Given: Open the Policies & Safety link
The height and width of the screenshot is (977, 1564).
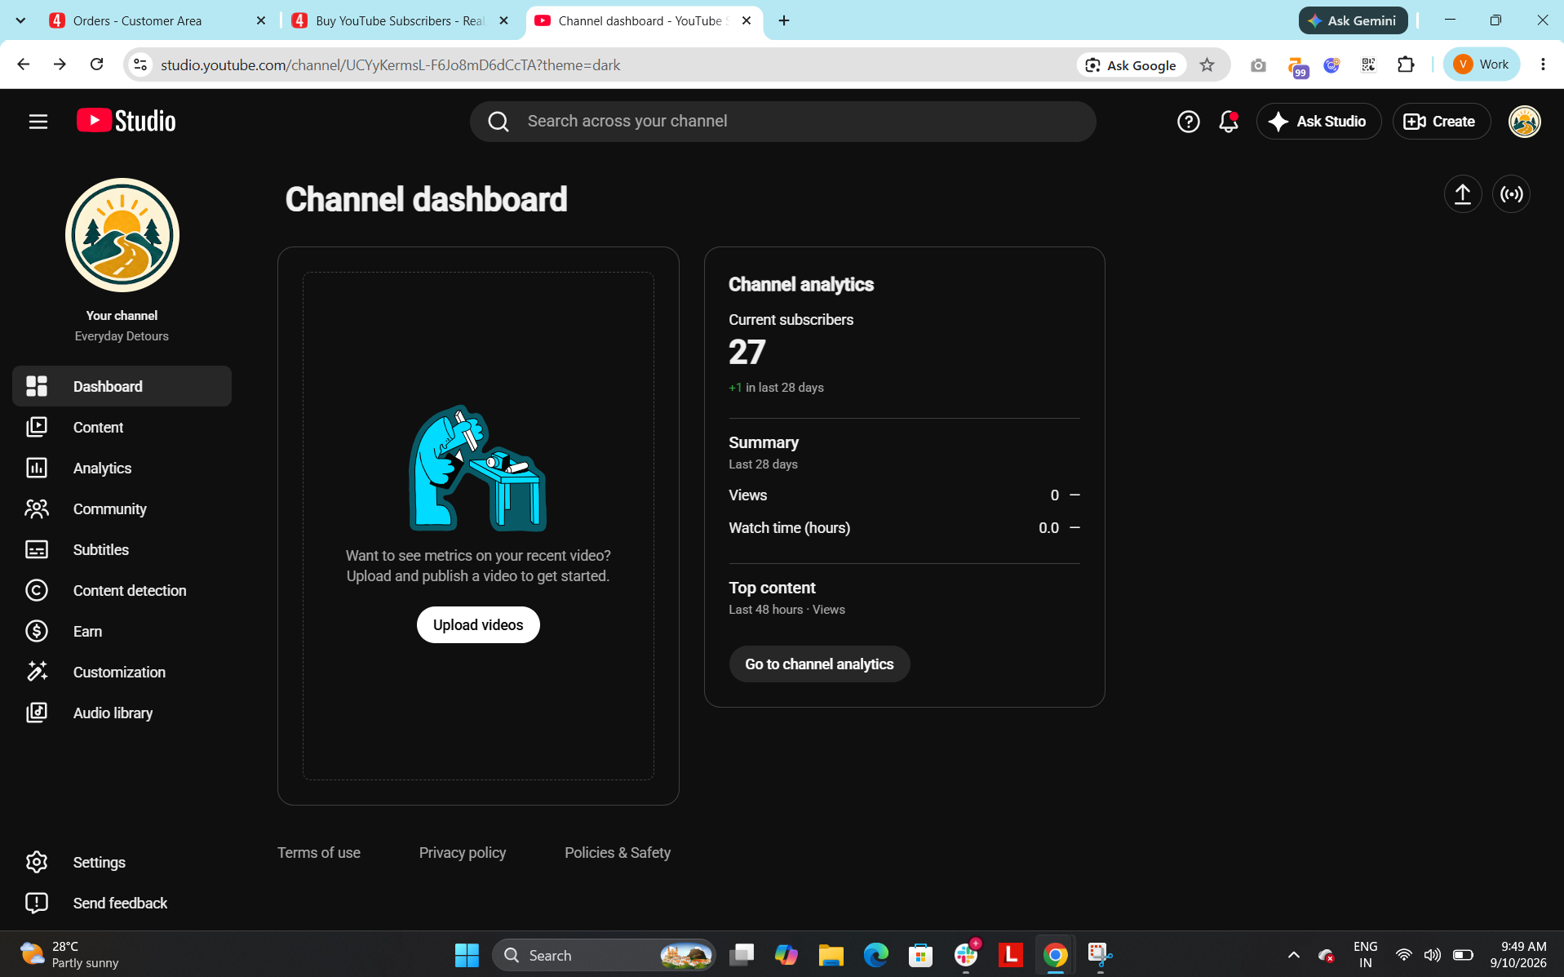Looking at the screenshot, I should click(x=618, y=852).
